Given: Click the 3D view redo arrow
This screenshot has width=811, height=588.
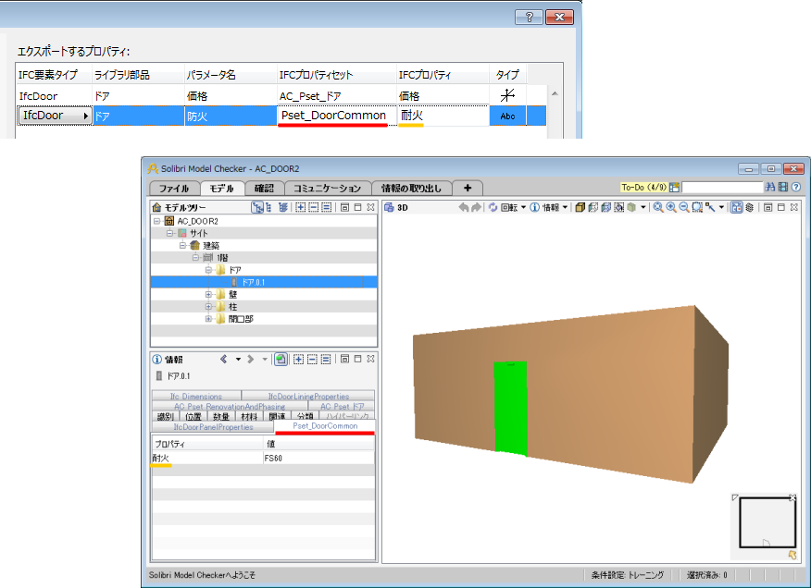Looking at the screenshot, I should (477, 207).
